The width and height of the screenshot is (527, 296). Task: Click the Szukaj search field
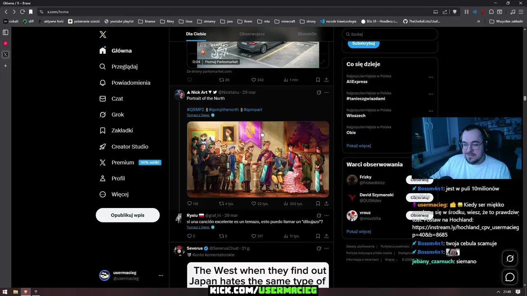coord(390,34)
